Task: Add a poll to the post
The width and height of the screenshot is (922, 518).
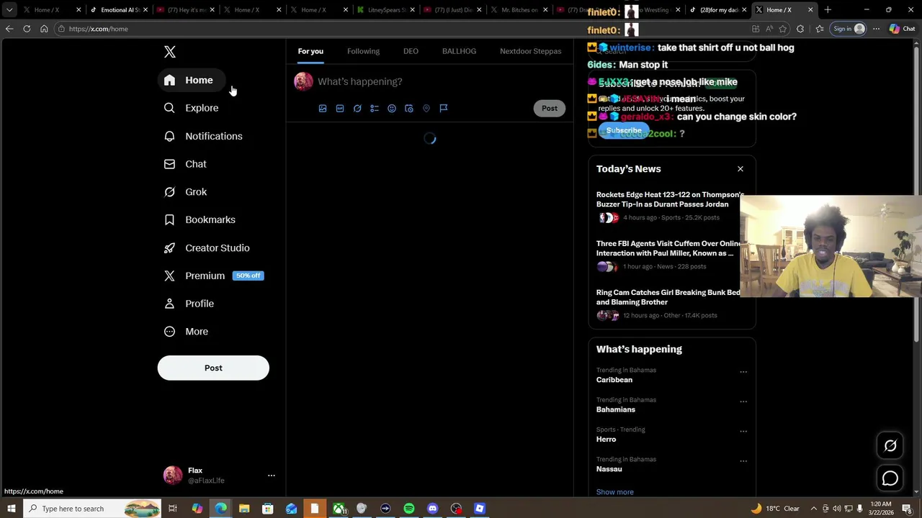Action: [375, 108]
